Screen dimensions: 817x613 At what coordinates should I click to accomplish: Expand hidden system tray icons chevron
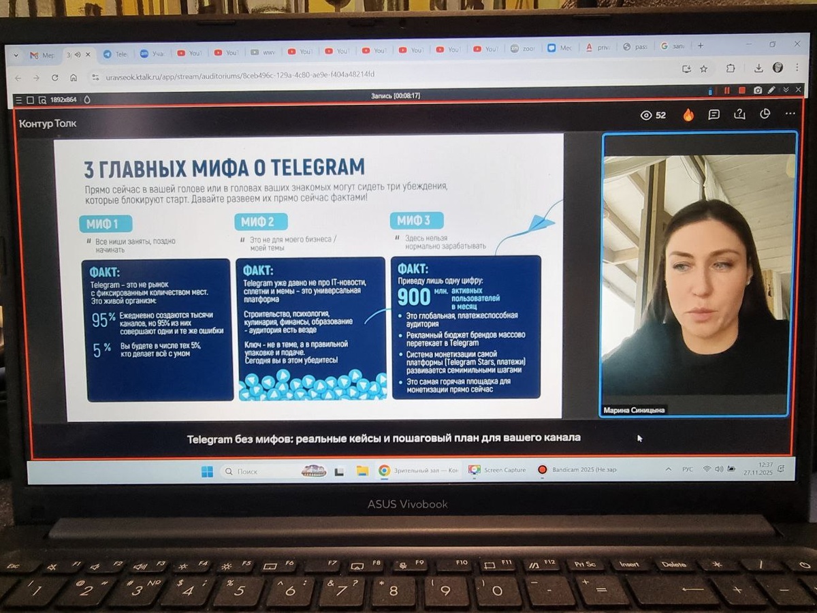pos(667,469)
